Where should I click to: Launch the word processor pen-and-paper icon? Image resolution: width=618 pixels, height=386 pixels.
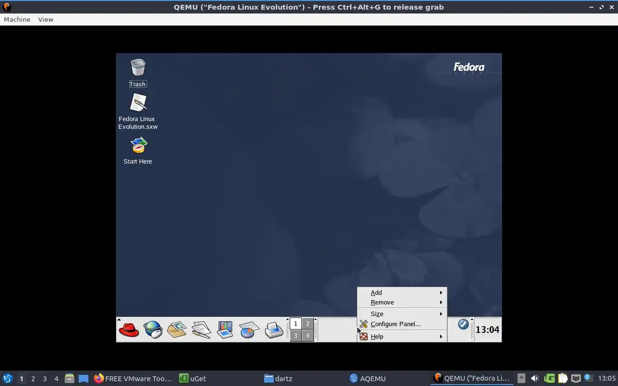201,330
